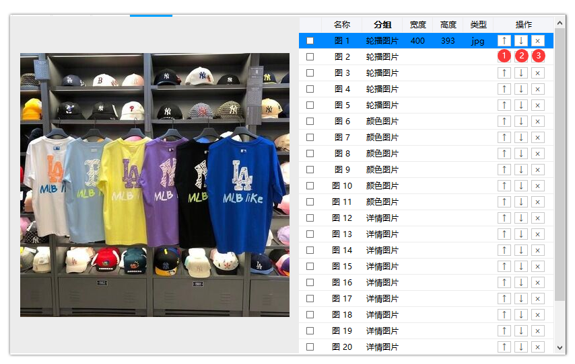575x364 pixels.
Task: Click the 操作 column header
Action: 523,24
